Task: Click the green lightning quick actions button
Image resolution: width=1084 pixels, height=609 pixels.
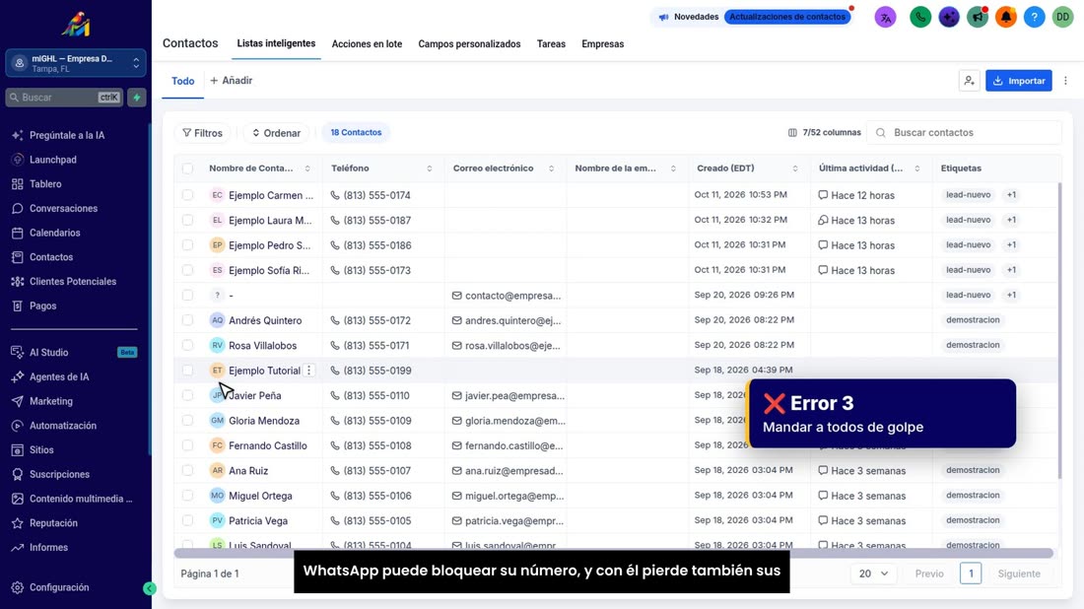Action: pos(137,98)
